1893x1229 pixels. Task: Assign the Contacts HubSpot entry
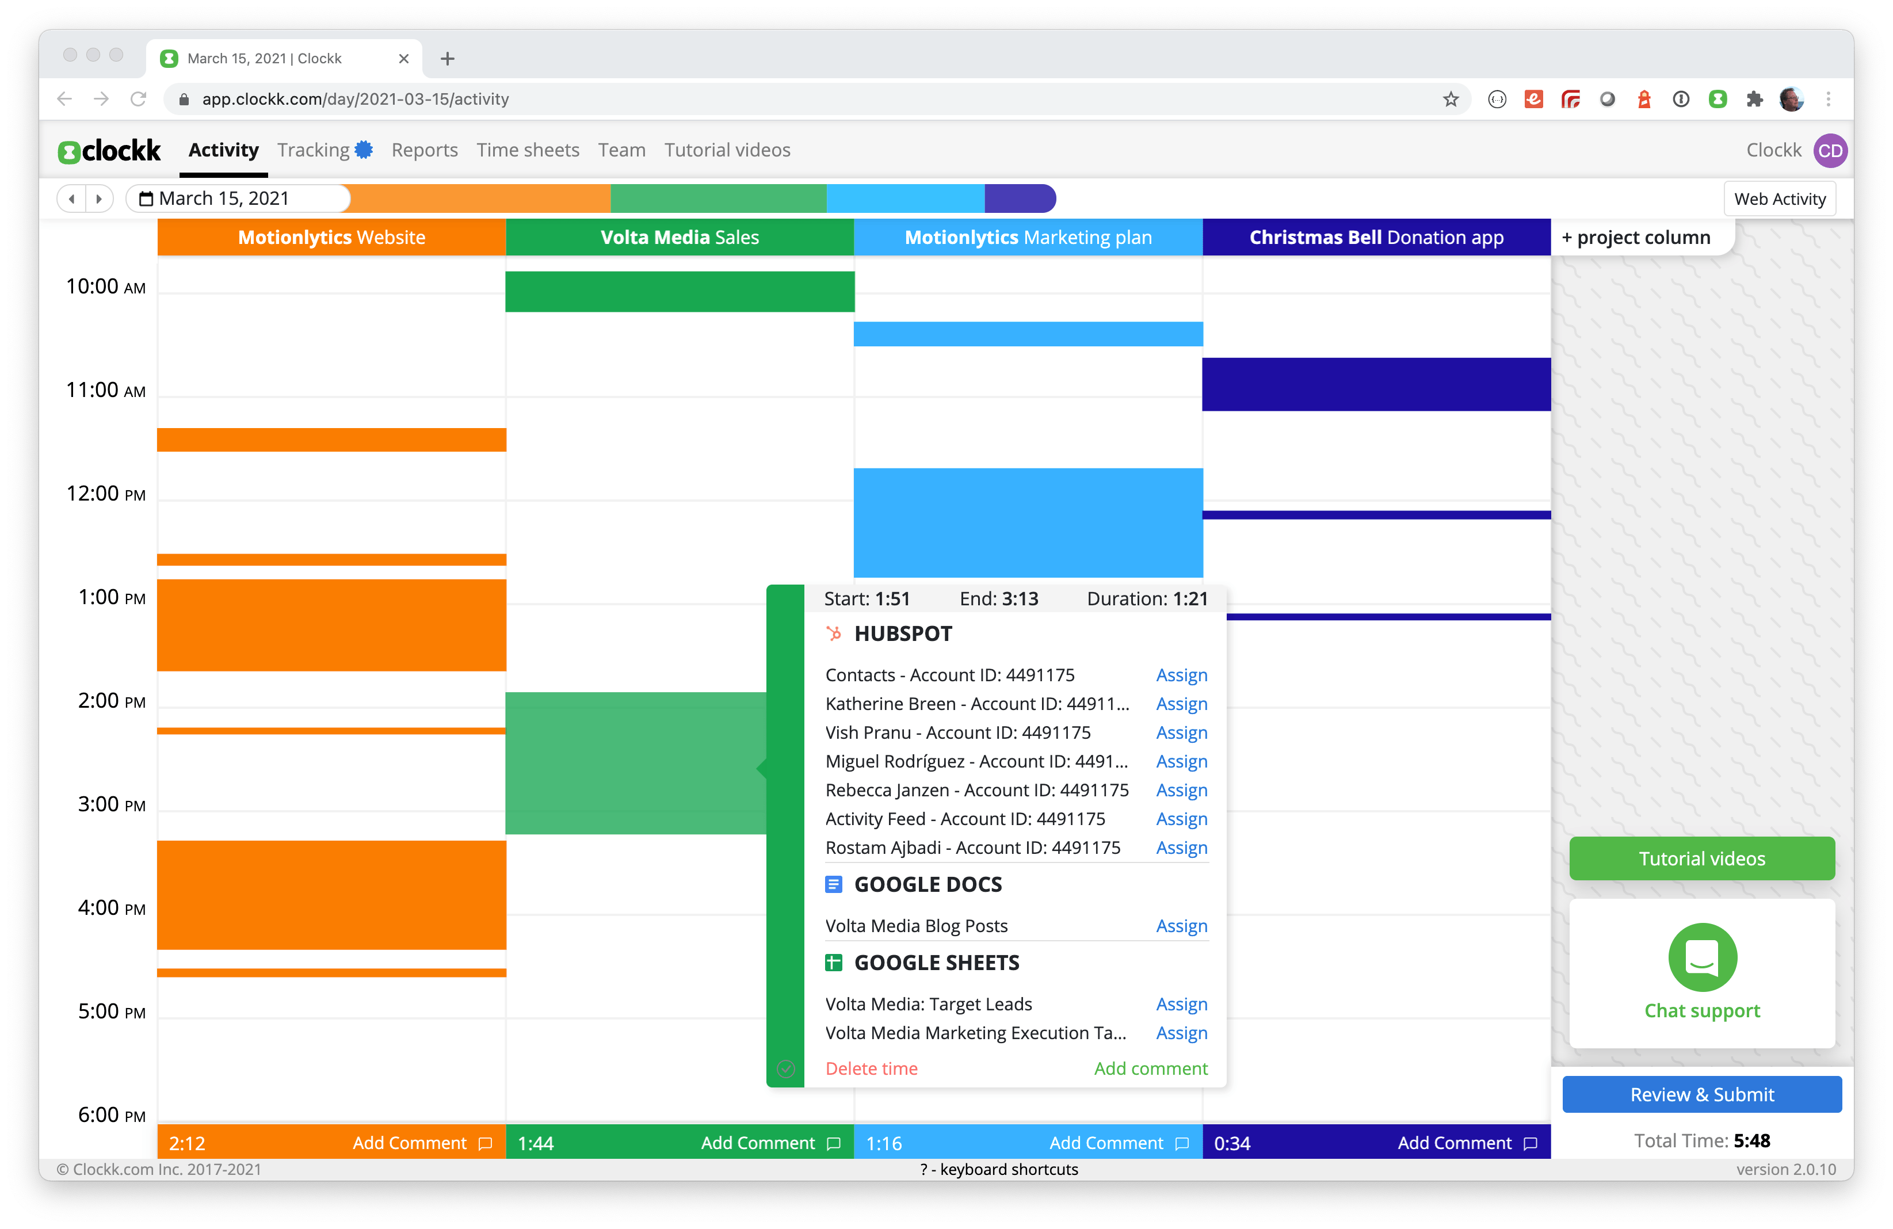pyautogui.click(x=1182, y=675)
